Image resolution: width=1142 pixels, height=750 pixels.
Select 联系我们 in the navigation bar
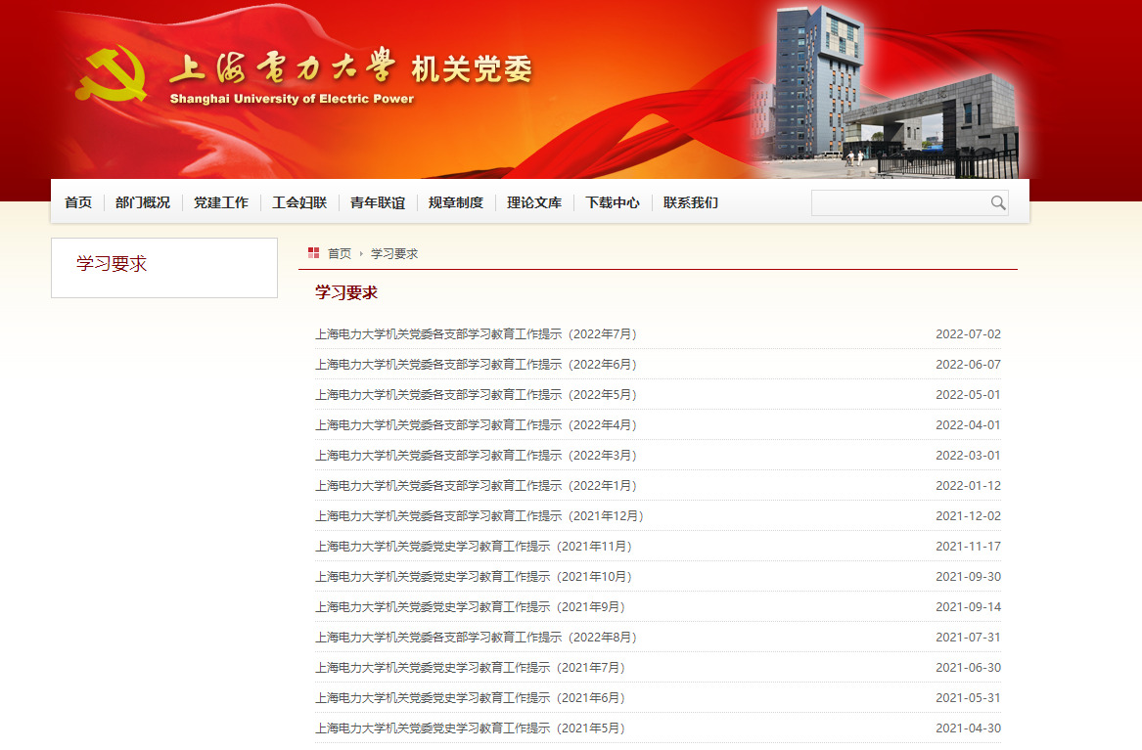(x=691, y=203)
